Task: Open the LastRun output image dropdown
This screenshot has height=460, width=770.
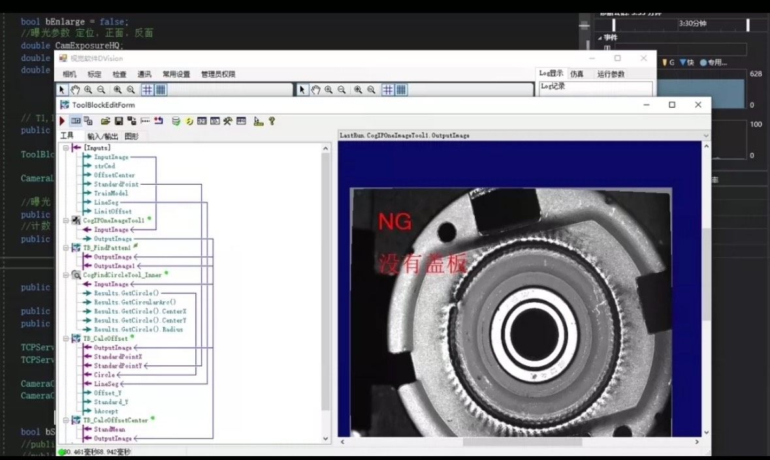Action: click(705, 135)
